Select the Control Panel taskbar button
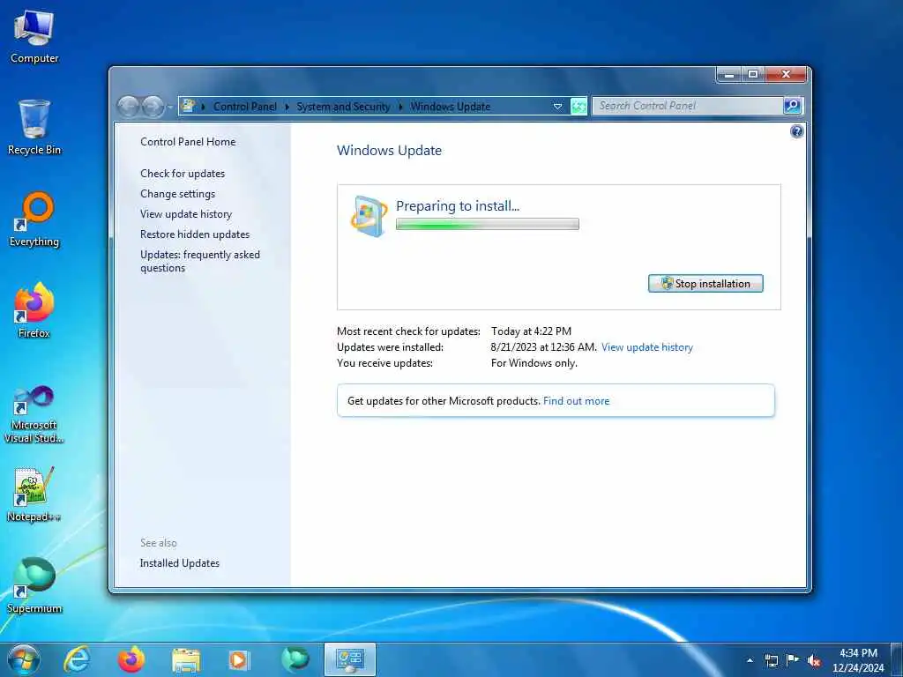The height and width of the screenshot is (677, 903). [x=349, y=659]
